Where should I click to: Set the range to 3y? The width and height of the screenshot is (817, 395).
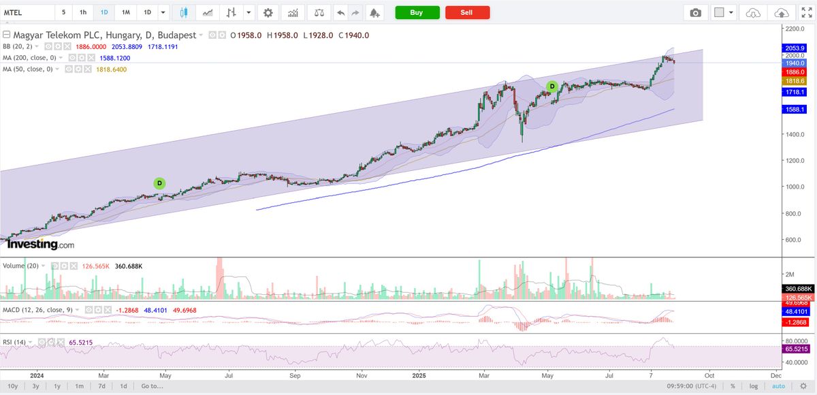point(35,386)
